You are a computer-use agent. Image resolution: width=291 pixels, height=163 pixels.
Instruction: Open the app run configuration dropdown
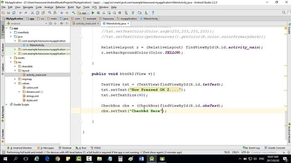(84, 13)
